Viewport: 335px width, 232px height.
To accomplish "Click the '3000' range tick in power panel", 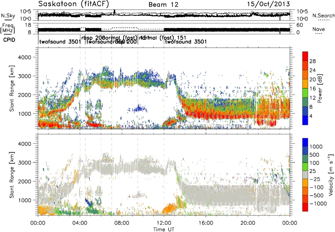I will click(24, 76).
